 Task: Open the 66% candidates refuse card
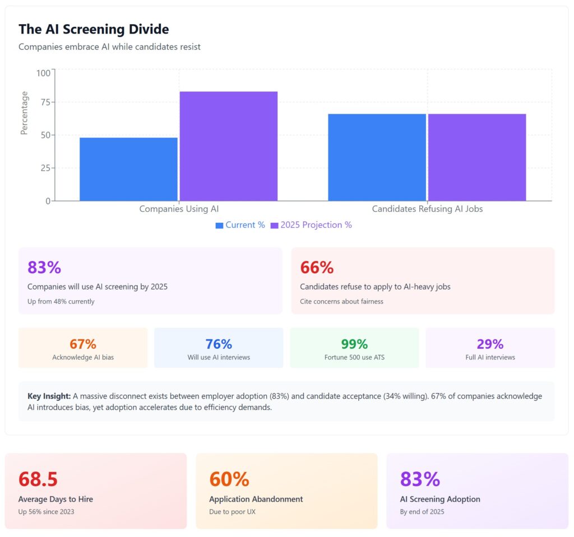coord(423,281)
